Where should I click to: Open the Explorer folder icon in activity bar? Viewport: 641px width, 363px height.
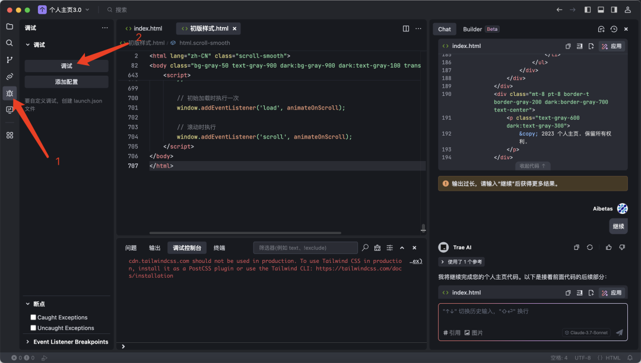click(9, 27)
